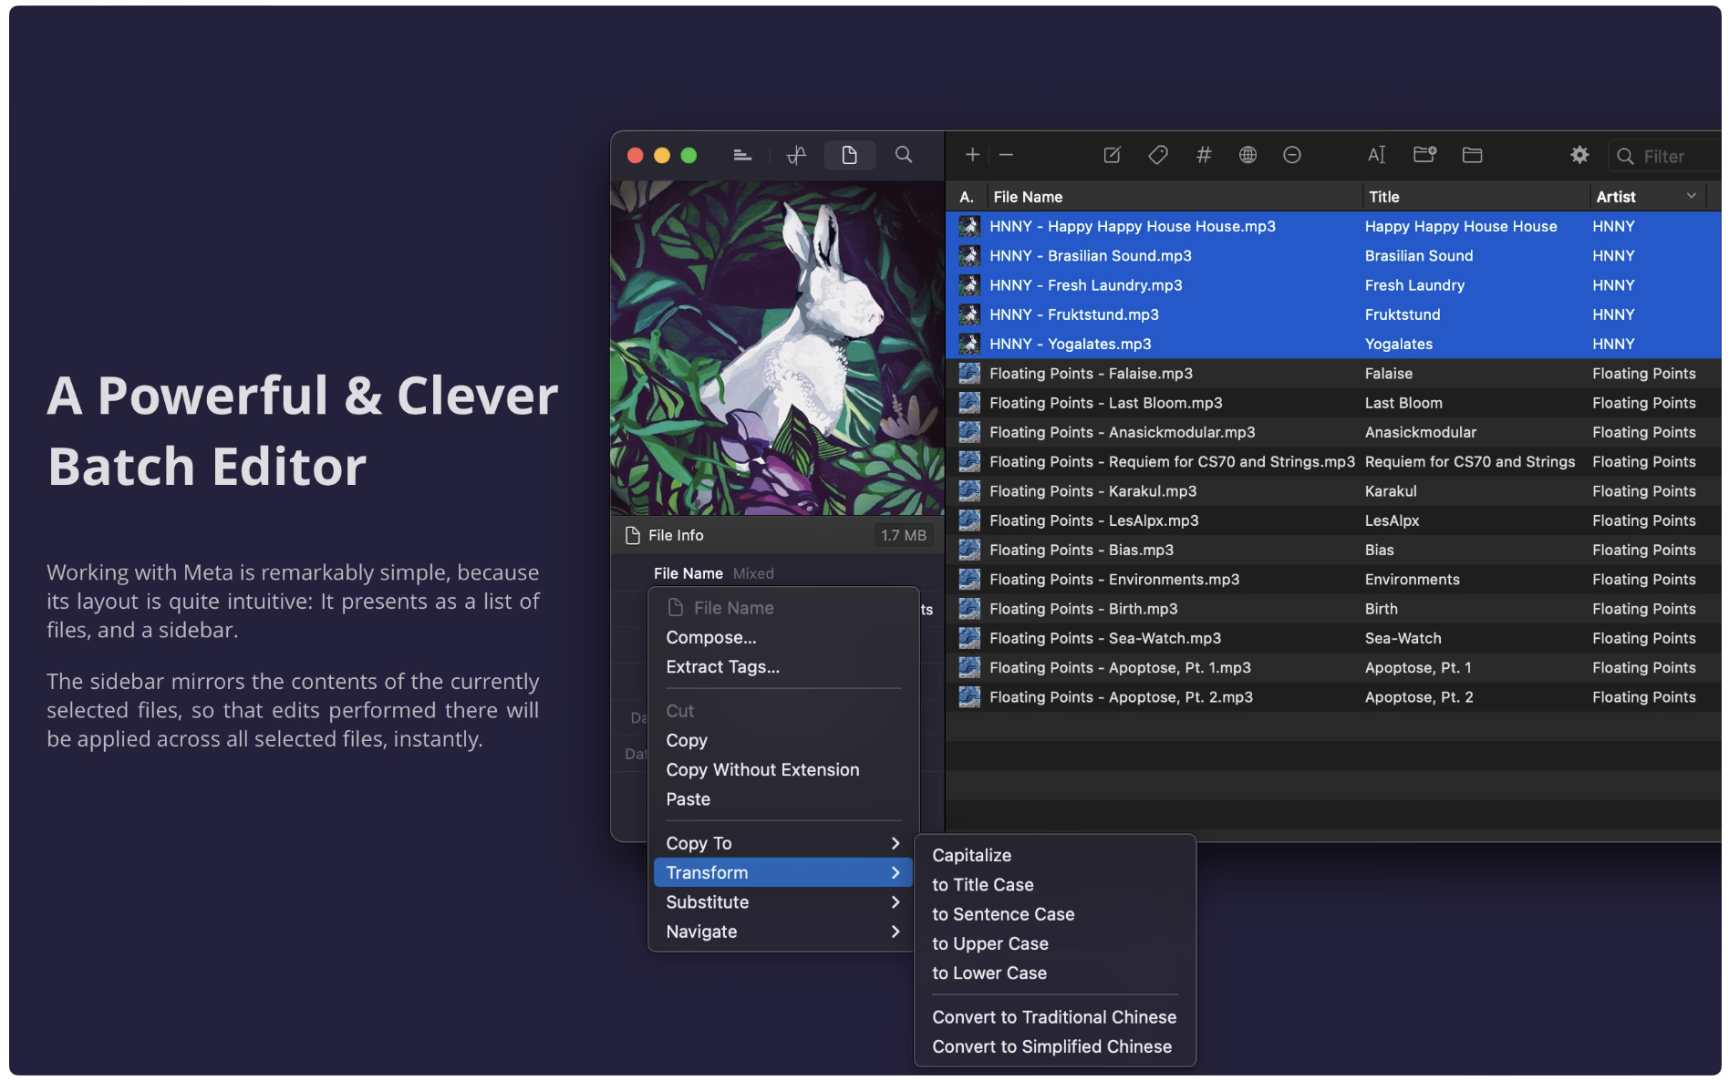Click the queue list sidebar icon
This screenshot has width=1729, height=1081.
click(x=742, y=155)
